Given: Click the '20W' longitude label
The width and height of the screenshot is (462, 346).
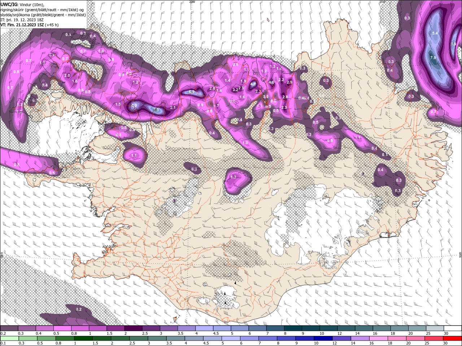Looking at the screenshot, I should 192,2.
